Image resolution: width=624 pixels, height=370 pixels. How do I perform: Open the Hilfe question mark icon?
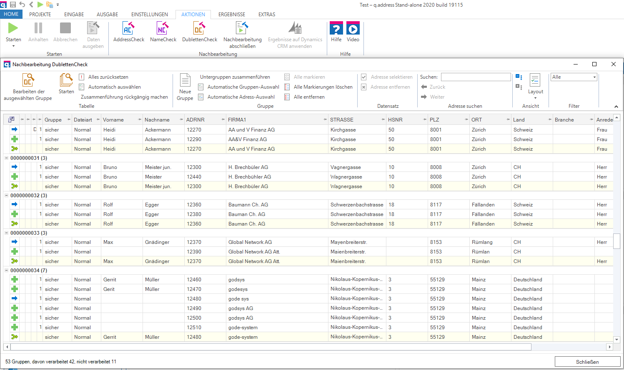point(336,28)
